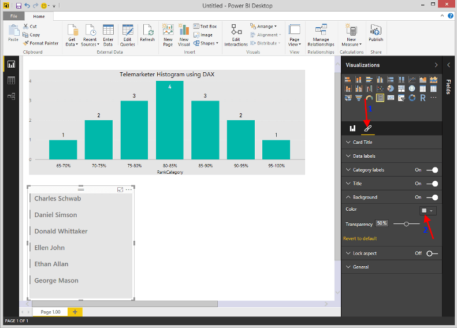Expand the General section
The image size is (457, 328).
[x=361, y=267]
